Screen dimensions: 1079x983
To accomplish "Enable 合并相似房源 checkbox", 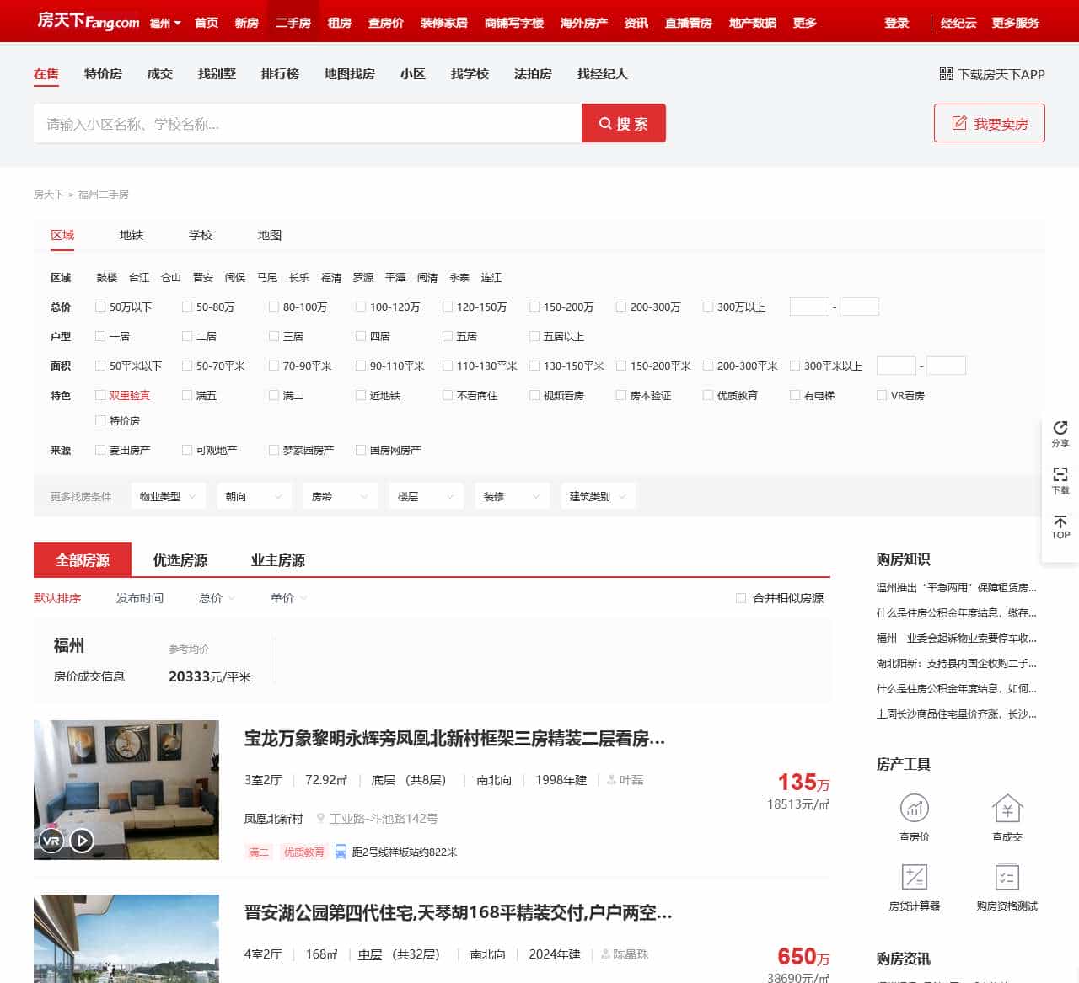I will (741, 598).
